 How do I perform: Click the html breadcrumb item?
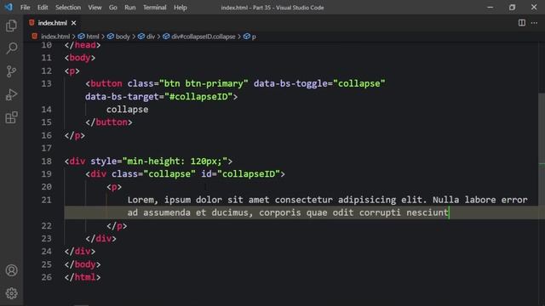(93, 37)
